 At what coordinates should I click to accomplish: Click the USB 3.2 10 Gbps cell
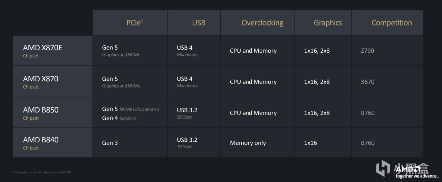click(187, 142)
